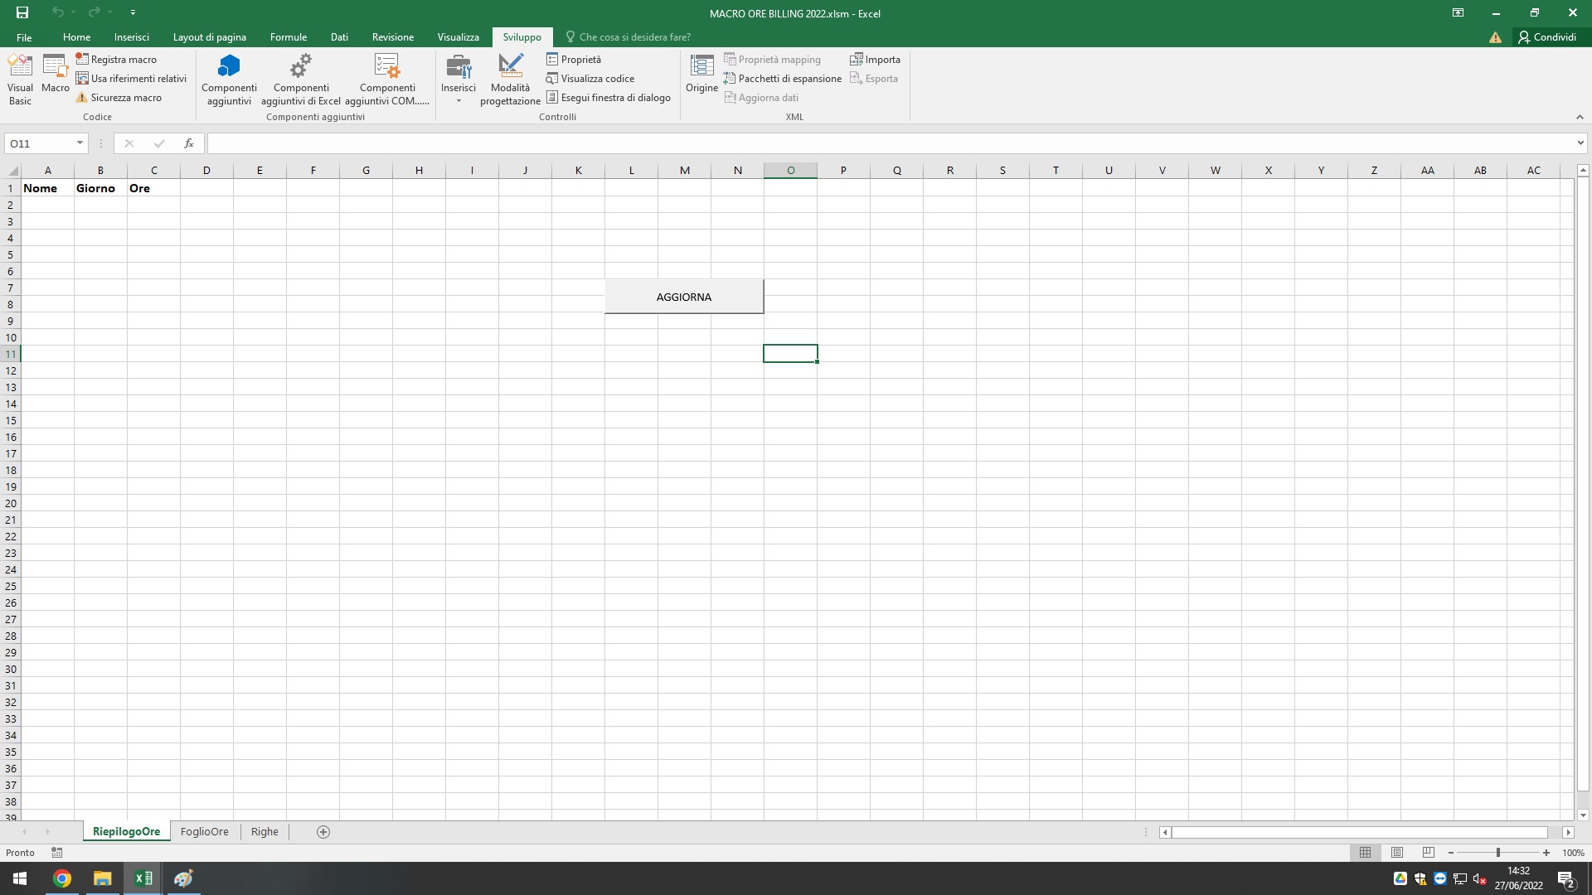Save workbook from quick access toolbar
The height and width of the screenshot is (895, 1592).
click(22, 12)
